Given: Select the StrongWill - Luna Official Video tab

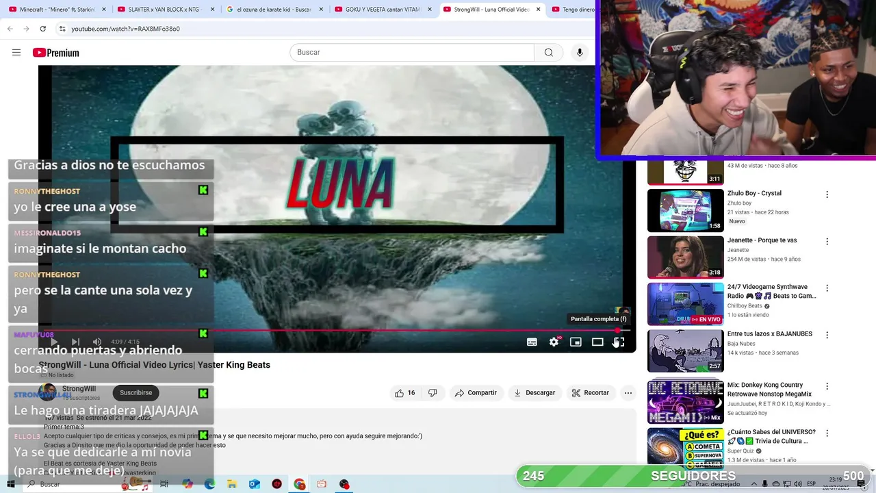Looking at the screenshot, I should 491,10.
